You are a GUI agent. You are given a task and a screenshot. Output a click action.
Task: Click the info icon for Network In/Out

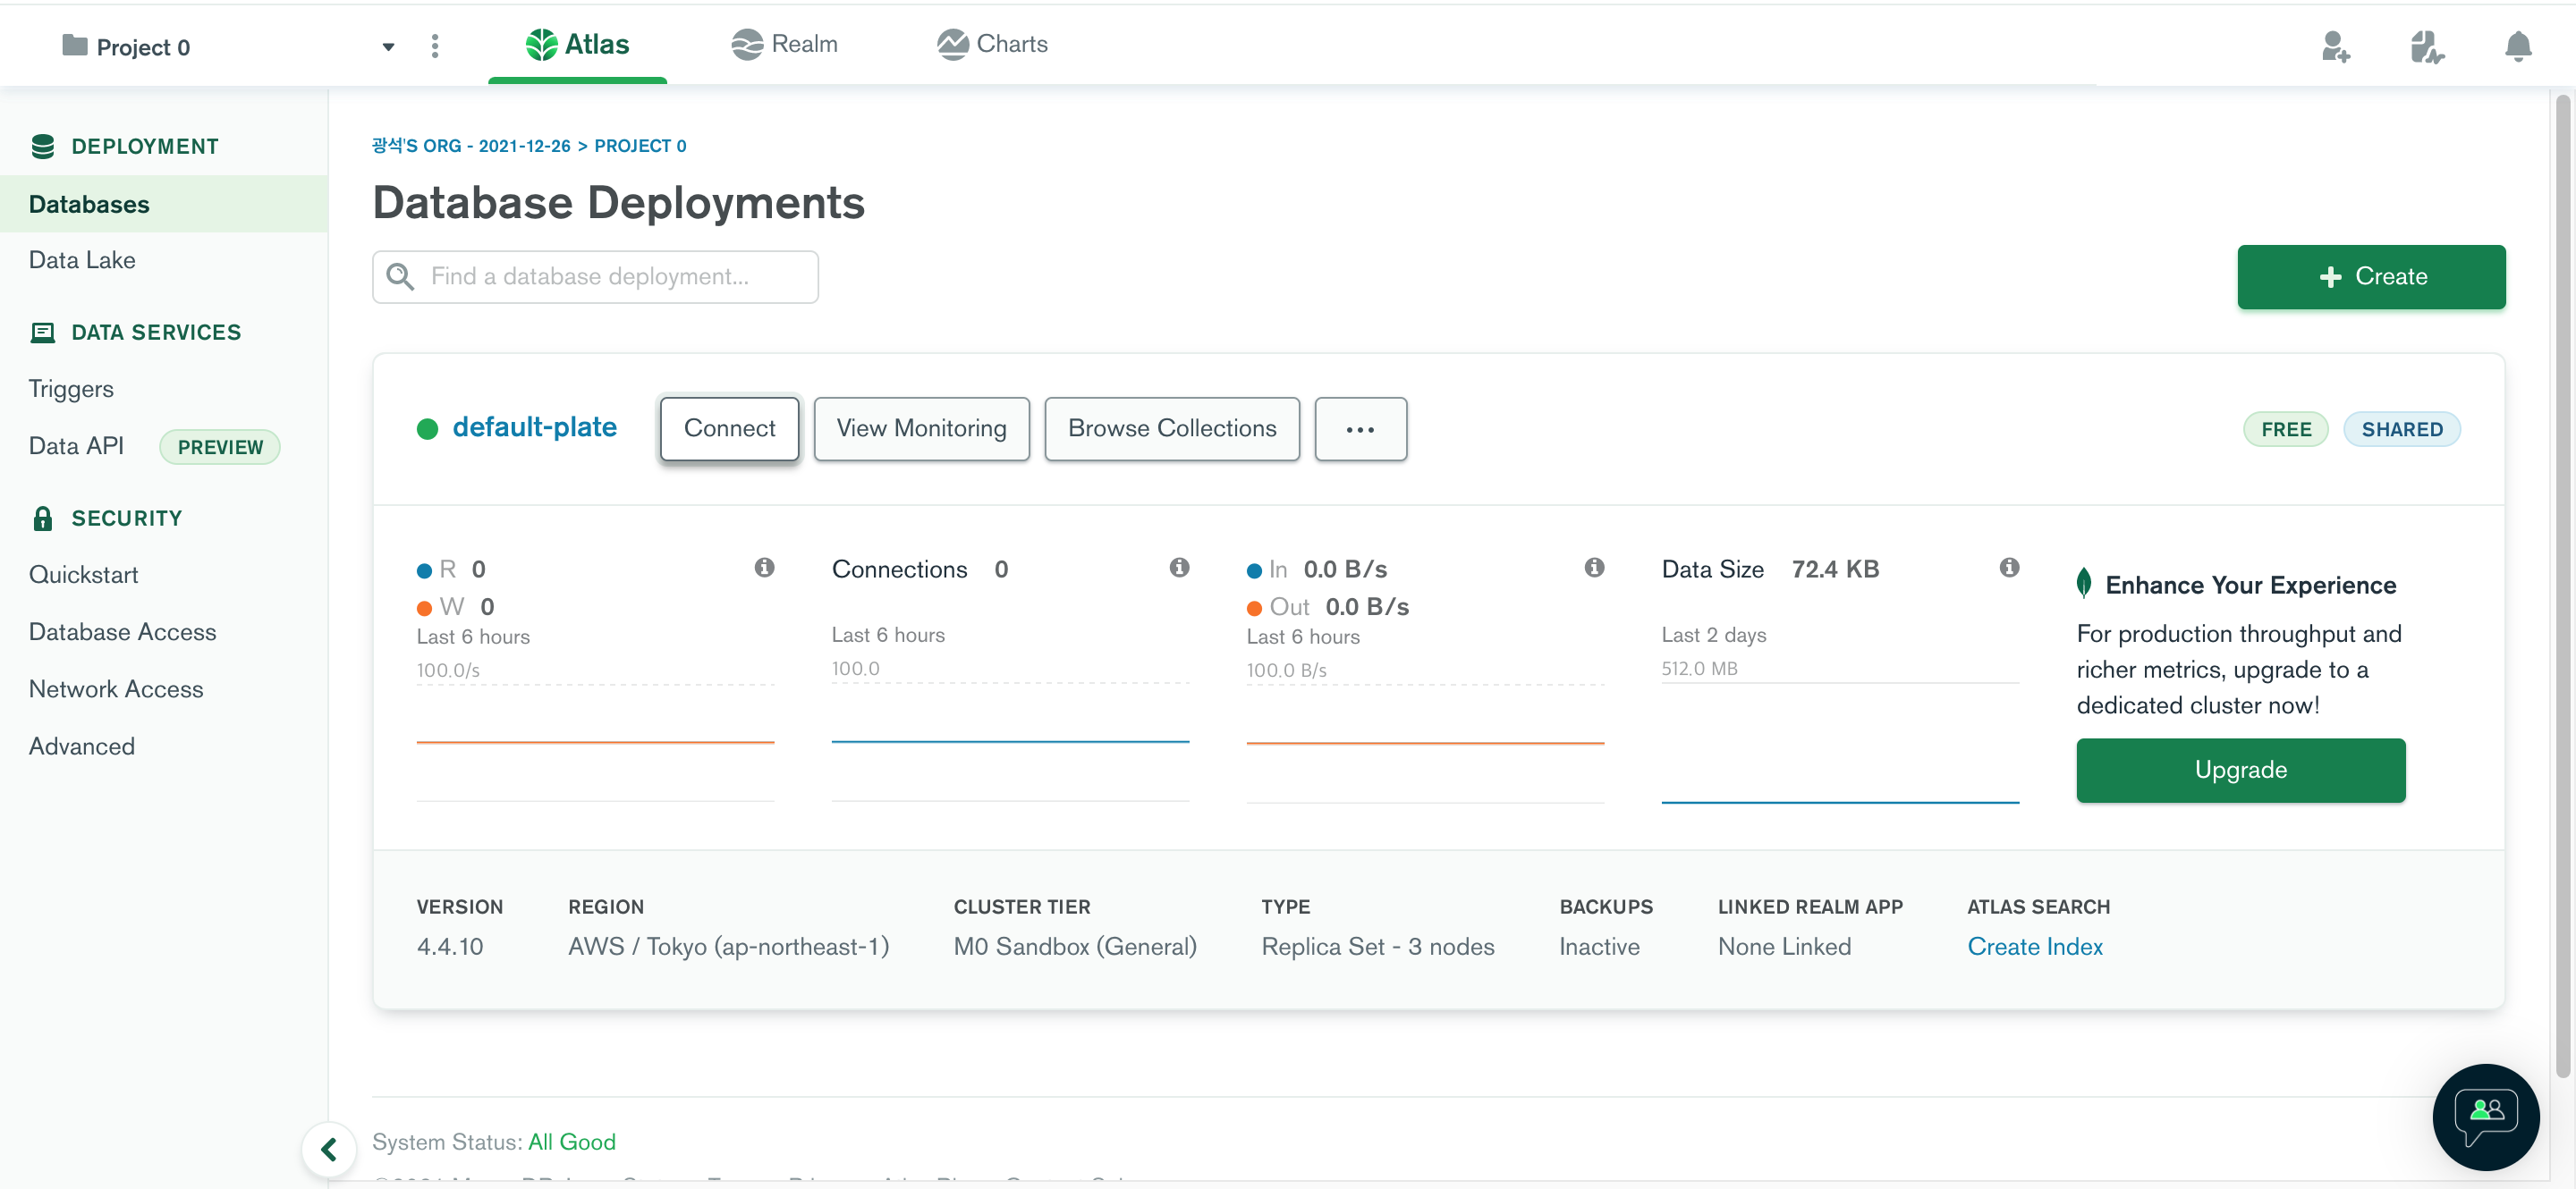(x=1595, y=568)
